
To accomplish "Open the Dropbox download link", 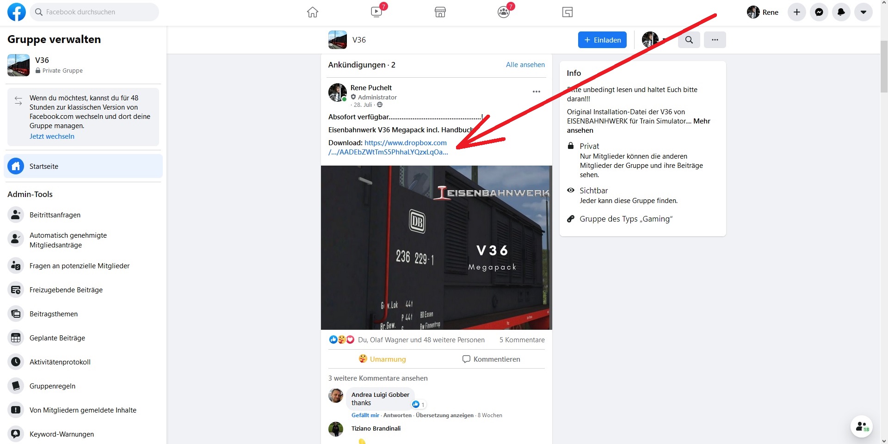I will 388,148.
